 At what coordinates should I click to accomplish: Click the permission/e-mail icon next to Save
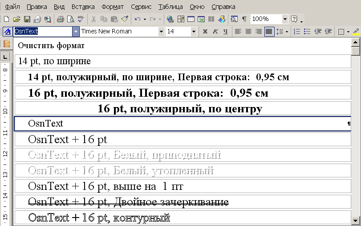pos(37,19)
